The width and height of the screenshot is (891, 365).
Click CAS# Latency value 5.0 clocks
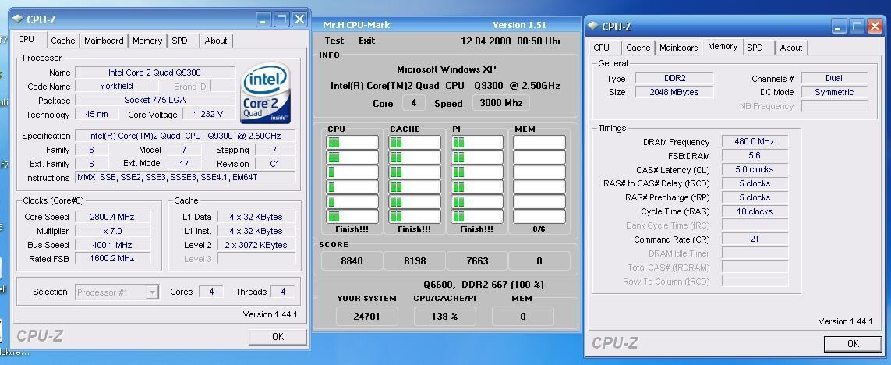point(755,169)
